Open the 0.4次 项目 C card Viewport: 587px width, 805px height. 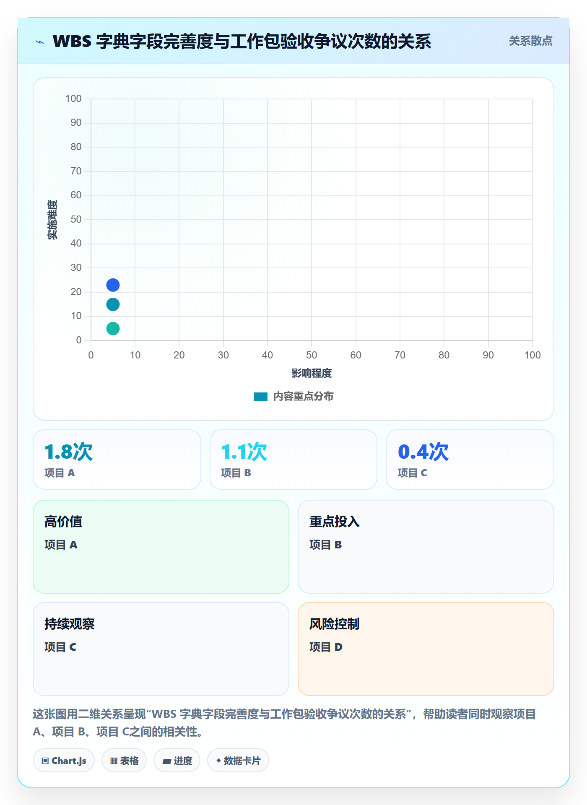(470, 460)
